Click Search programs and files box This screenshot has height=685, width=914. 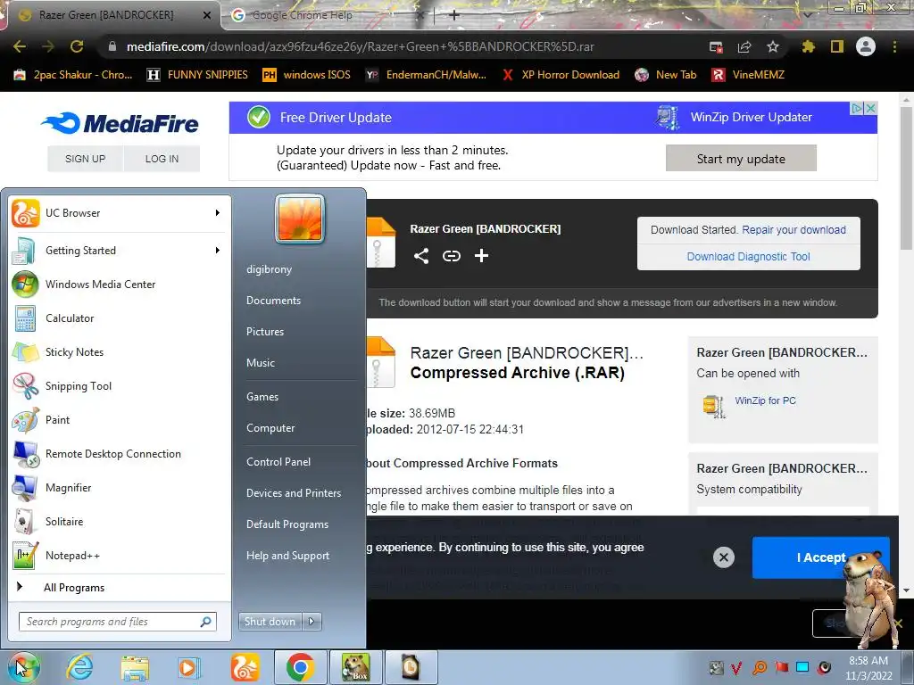pyautogui.click(x=117, y=622)
